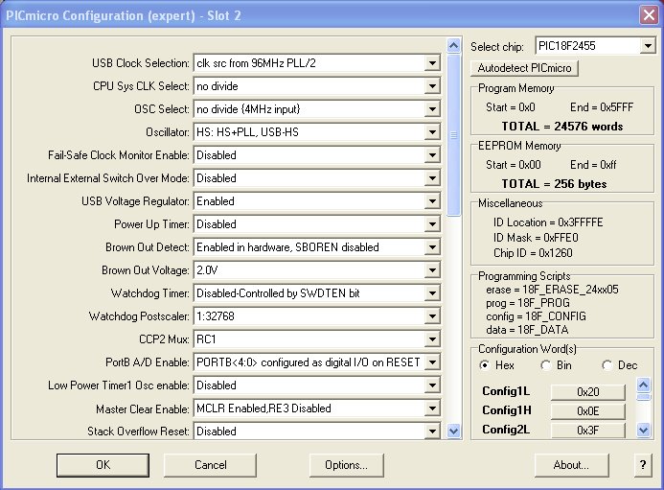Click Configuration Words scrollbar up arrow
The height and width of the screenshot is (490, 664).
click(x=643, y=385)
